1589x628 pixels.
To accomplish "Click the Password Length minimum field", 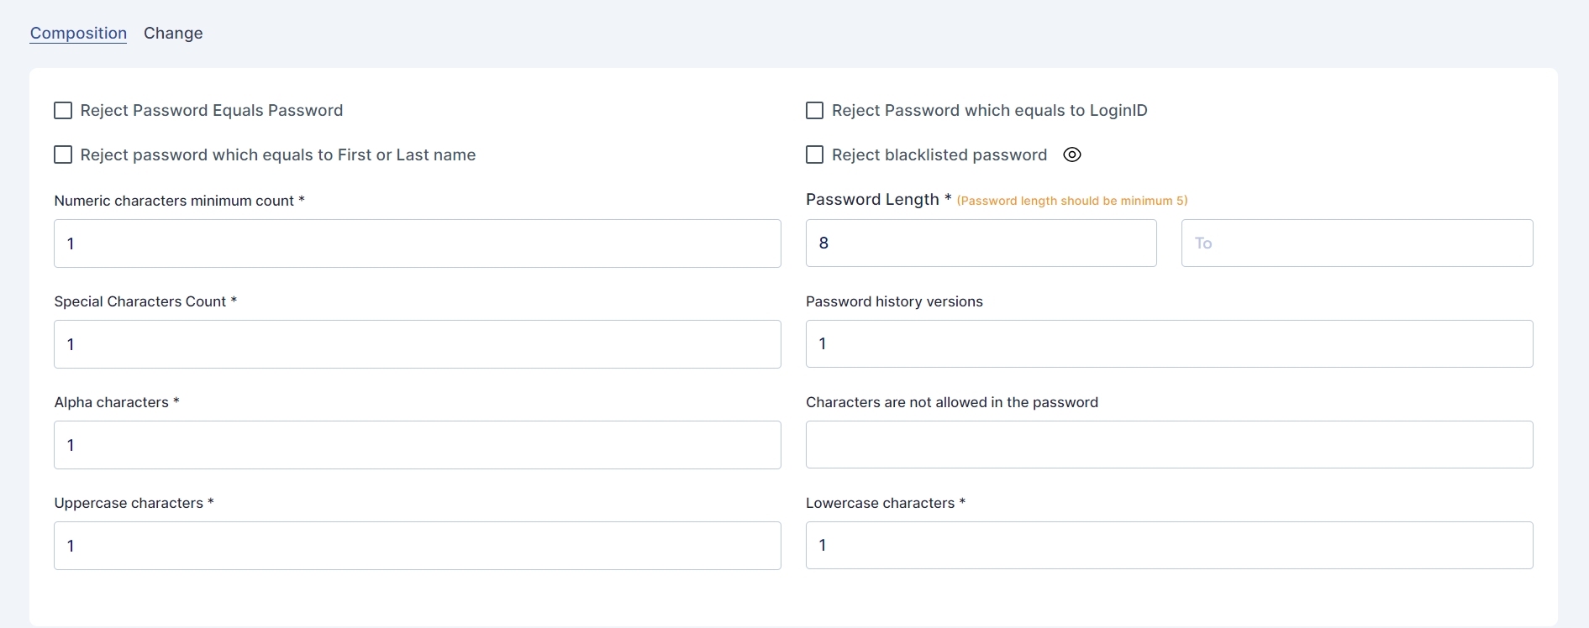I will point(981,243).
